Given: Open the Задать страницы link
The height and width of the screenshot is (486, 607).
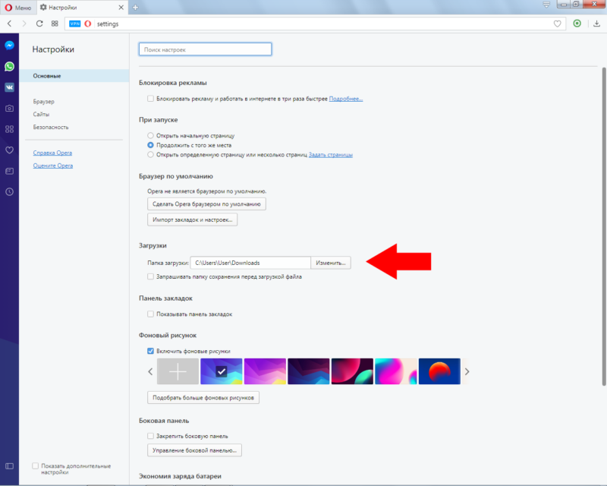Looking at the screenshot, I should [331, 155].
